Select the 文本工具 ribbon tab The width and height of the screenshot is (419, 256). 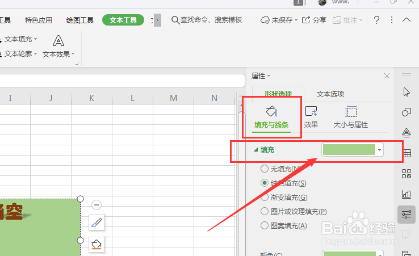coord(123,20)
